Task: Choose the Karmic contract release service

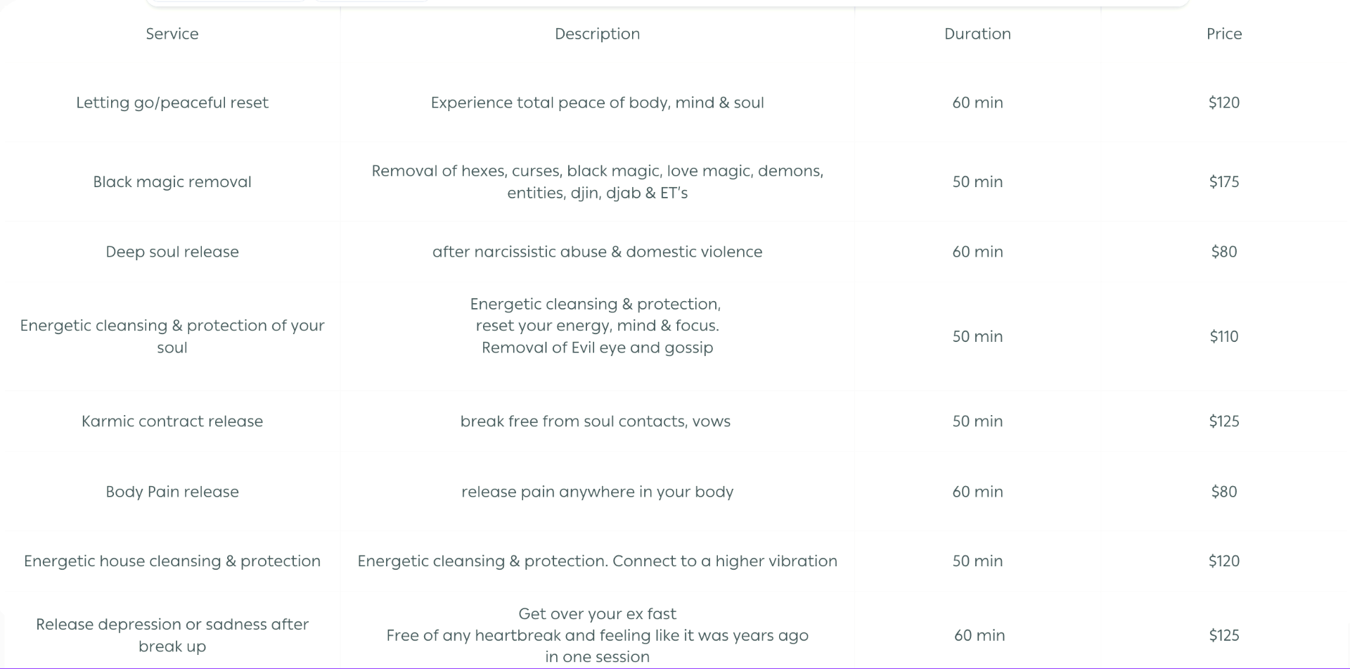Action: [172, 421]
